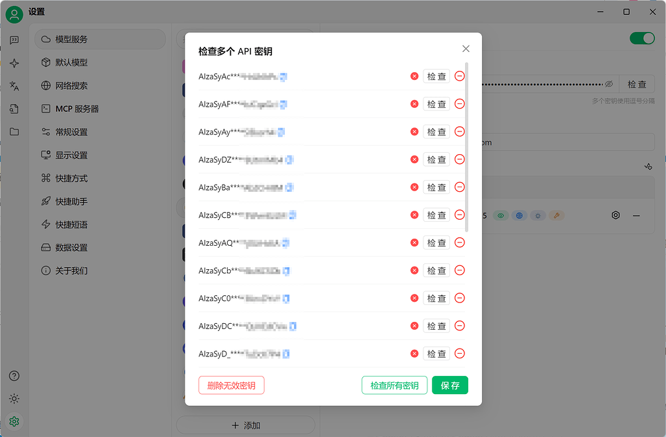This screenshot has height=437, width=666.
Task: Open 常规设置 section
Action: (100, 131)
